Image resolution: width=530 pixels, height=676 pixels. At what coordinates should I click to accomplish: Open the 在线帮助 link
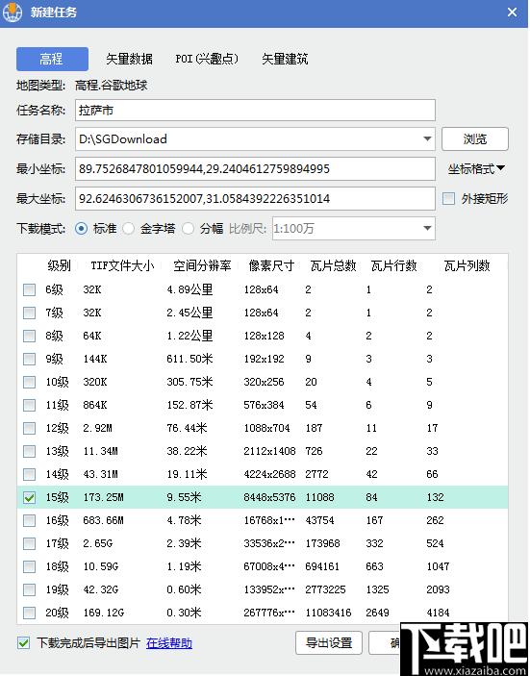click(169, 643)
